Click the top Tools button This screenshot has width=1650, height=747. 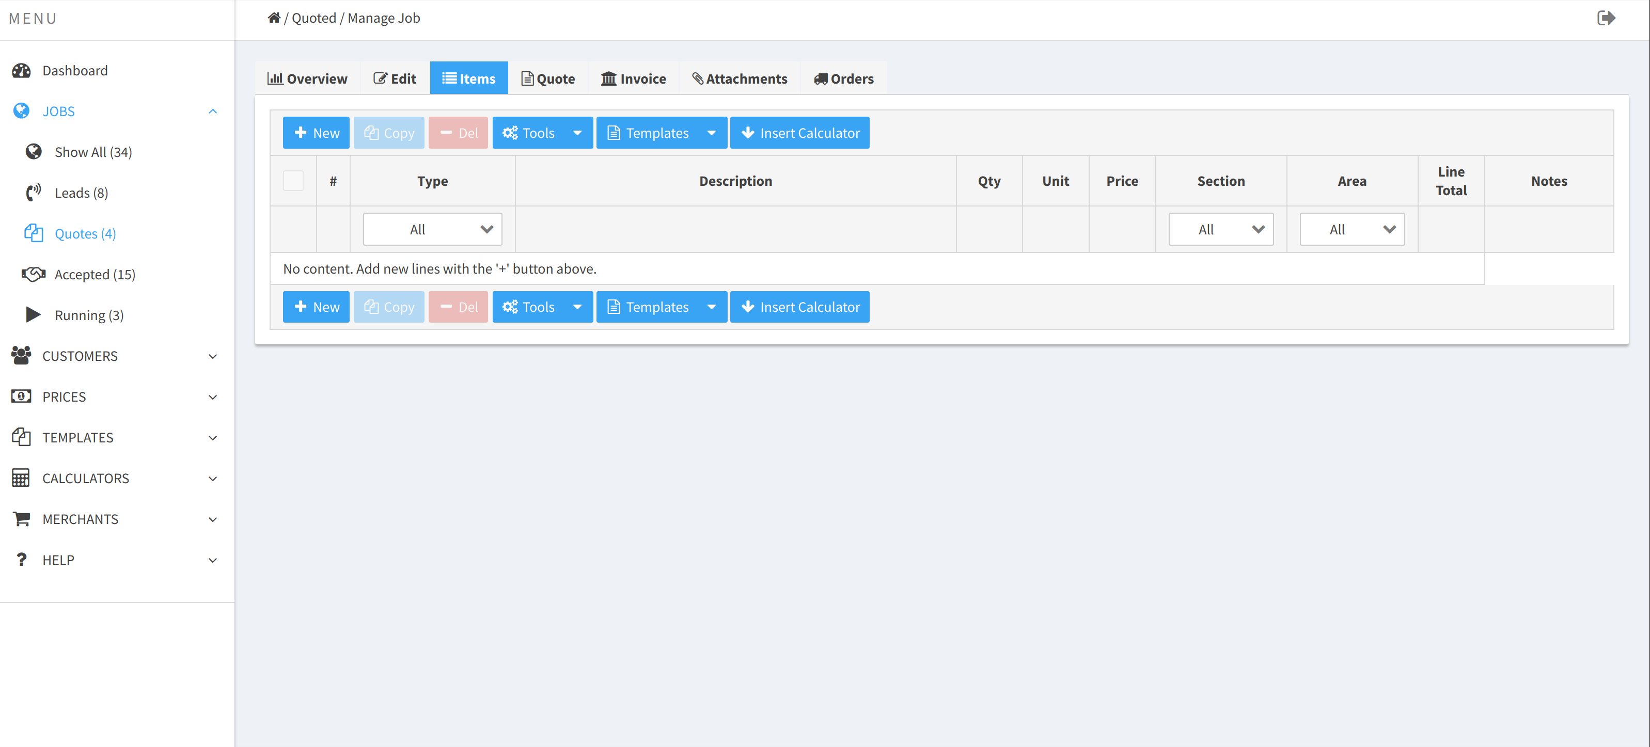[528, 133]
